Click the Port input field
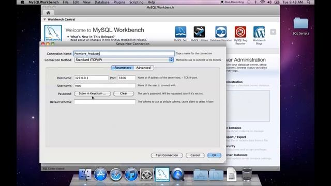Screen dimensions: 331x186 pos(126,78)
